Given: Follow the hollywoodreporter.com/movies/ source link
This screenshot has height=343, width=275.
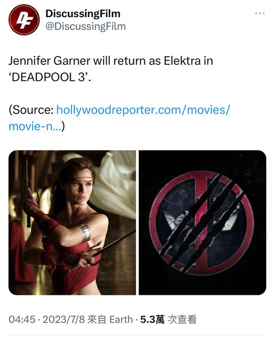Looking at the screenshot, I should (x=143, y=109).
